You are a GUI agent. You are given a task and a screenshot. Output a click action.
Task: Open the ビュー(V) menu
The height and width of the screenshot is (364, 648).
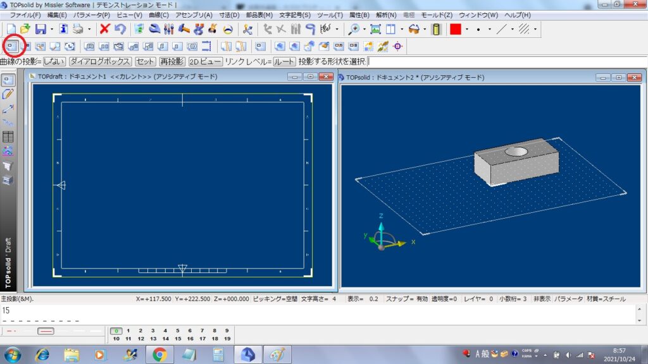tap(129, 15)
